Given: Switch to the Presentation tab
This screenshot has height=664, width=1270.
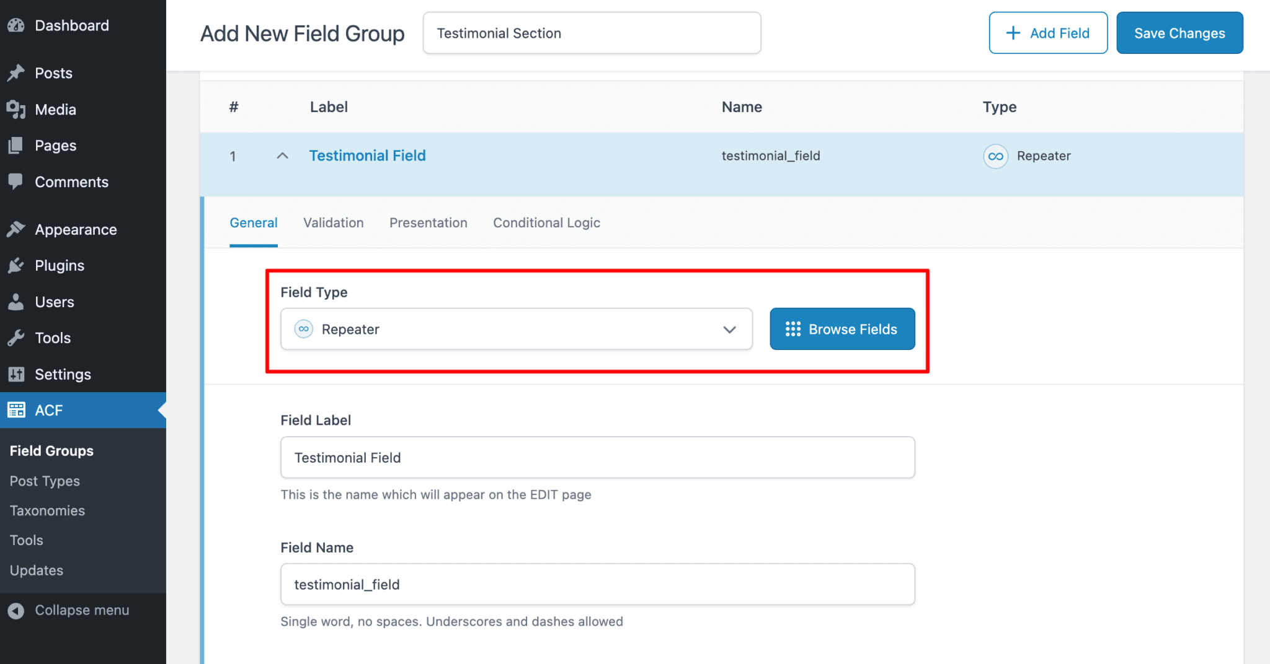Looking at the screenshot, I should (x=428, y=222).
